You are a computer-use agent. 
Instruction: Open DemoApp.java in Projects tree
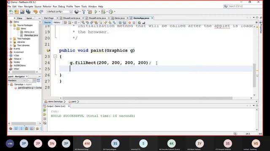pyautogui.click(x=31, y=35)
